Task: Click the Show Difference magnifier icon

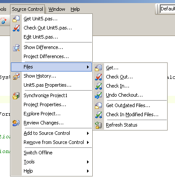Action: [x=16, y=48]
